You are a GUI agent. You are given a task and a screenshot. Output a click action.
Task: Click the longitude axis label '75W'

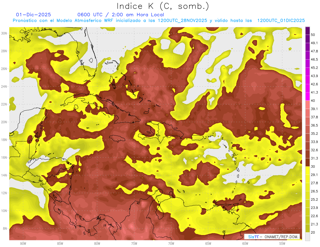click(134, 244)
